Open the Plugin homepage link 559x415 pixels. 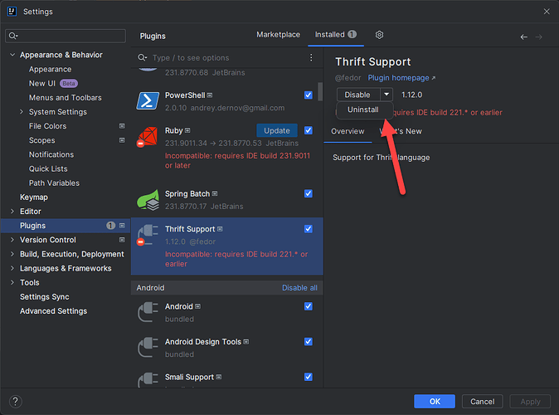point(401,78)
